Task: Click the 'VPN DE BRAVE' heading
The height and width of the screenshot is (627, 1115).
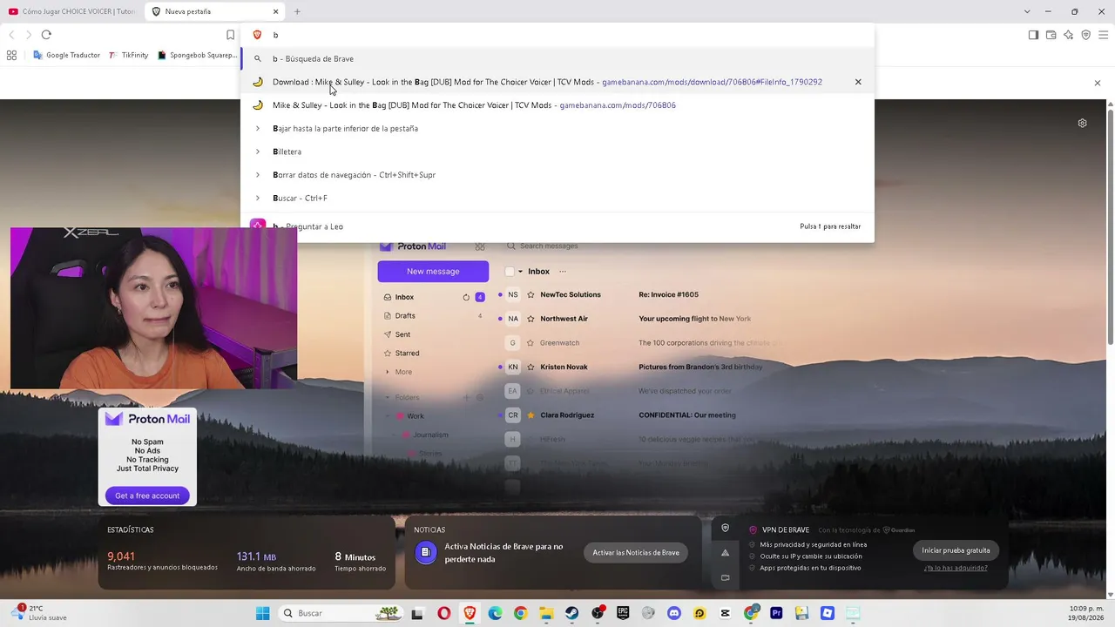Action: (786, 530)
